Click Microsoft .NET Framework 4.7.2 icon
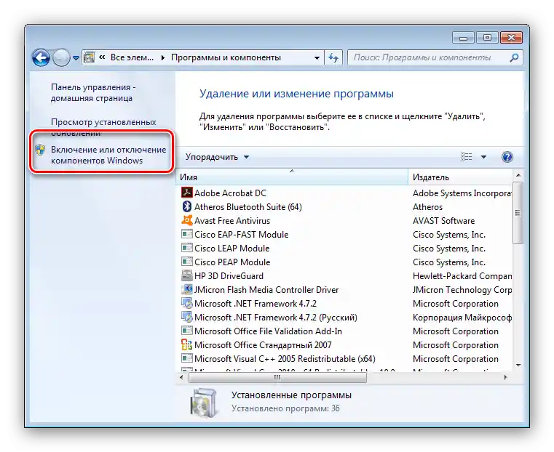The height and width of the screenshot is (452, 554). click(x=186, y=303)
